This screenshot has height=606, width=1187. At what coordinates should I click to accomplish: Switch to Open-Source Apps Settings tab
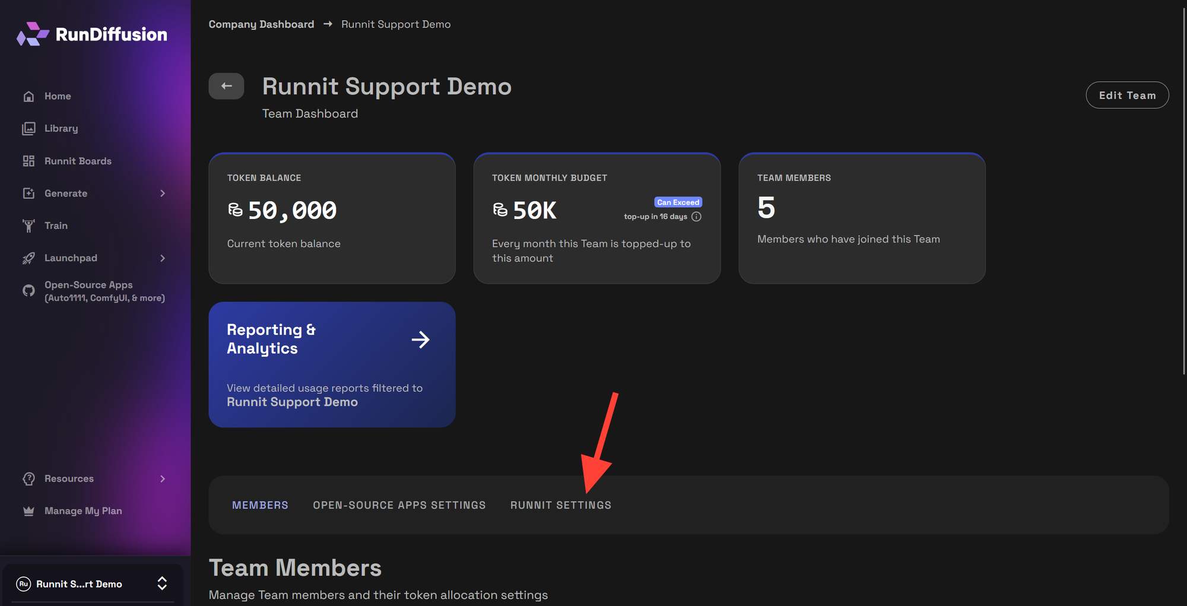pos(399,505)
